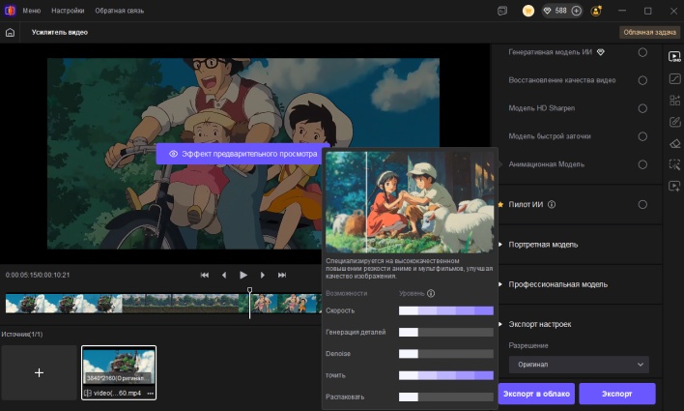
Task: Open the Pilot AI info icon
Action: click(x=552, y=205)
